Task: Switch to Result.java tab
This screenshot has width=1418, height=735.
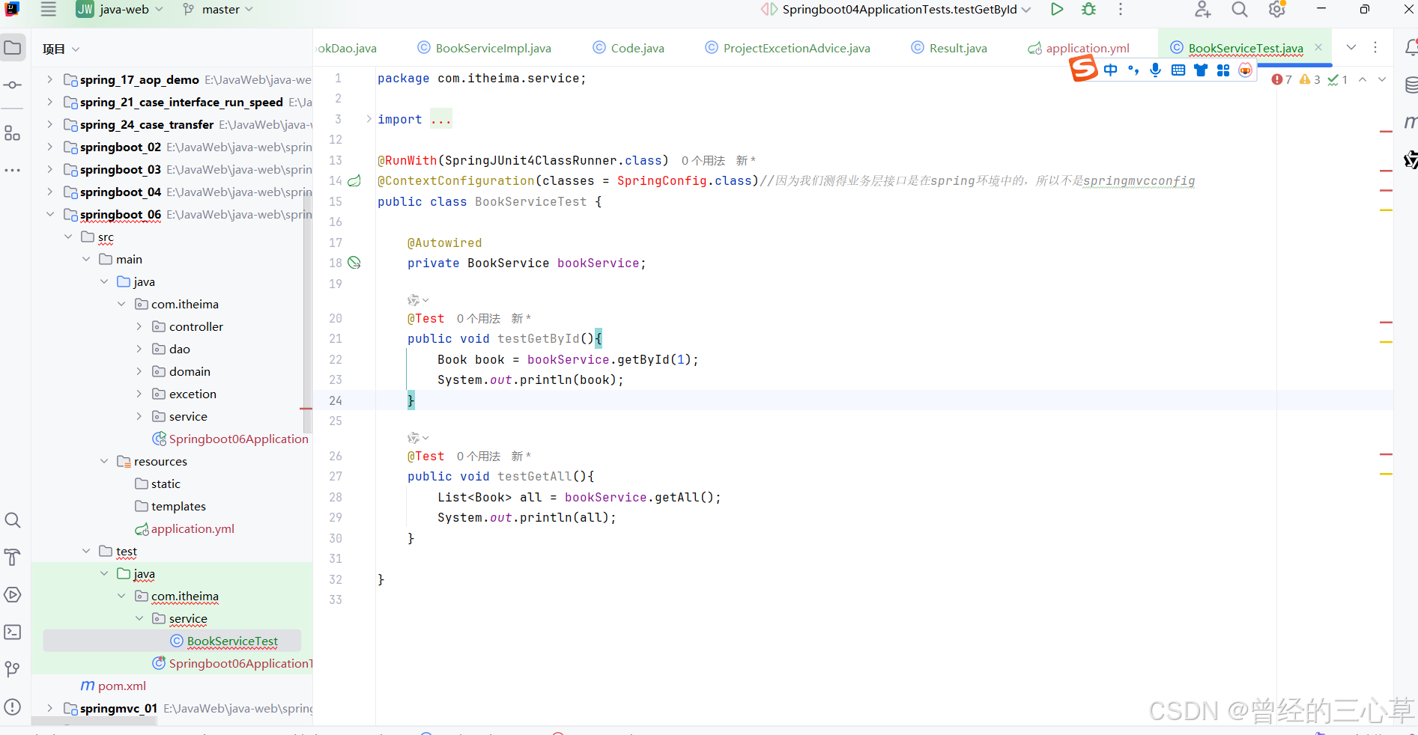Action: coord(949,48)
